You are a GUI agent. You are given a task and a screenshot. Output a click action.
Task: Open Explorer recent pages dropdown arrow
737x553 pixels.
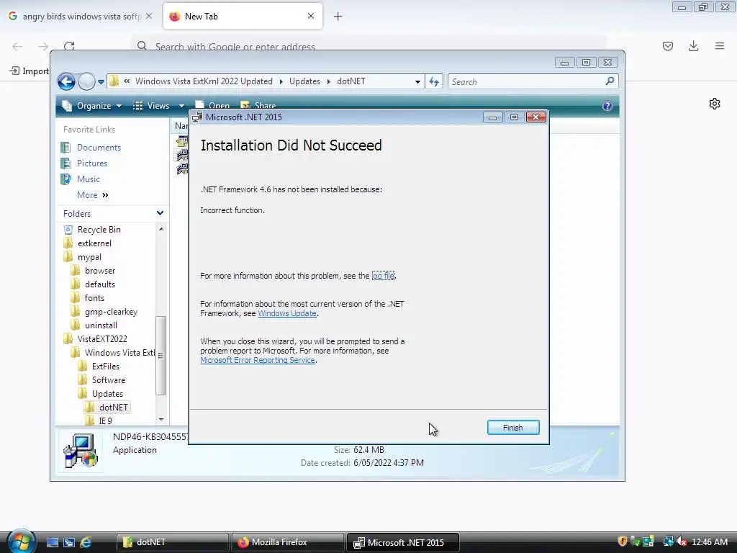101,82
